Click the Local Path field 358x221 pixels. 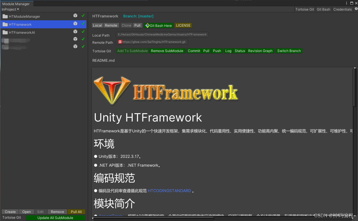(x=162, y=35)
